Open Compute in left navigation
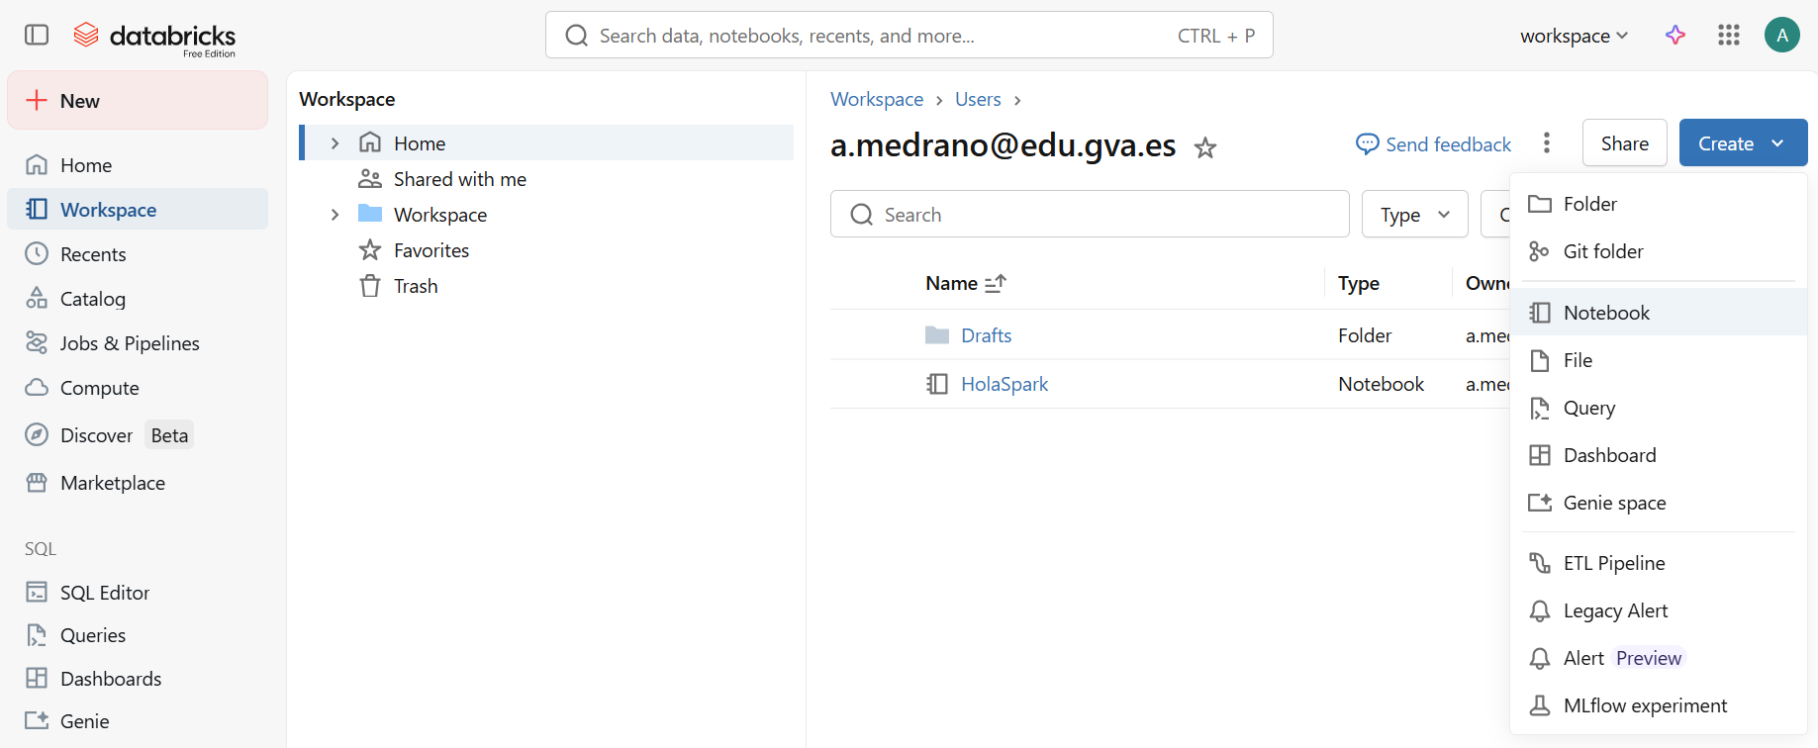This screenshot has height=748, width=1818. pyautogui.click(x=138, y=388)
